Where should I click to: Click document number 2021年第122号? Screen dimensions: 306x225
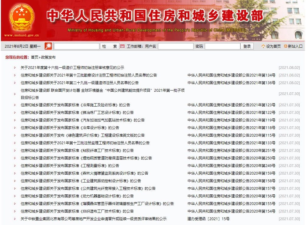(x=231, y=113)
